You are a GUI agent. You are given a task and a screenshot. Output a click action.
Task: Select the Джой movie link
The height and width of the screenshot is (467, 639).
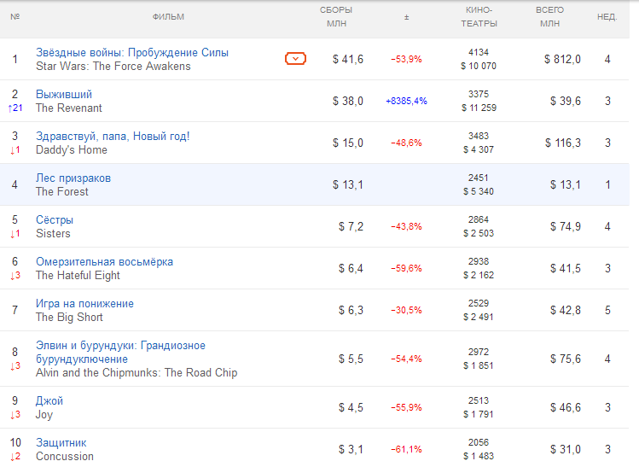[49, 401]
